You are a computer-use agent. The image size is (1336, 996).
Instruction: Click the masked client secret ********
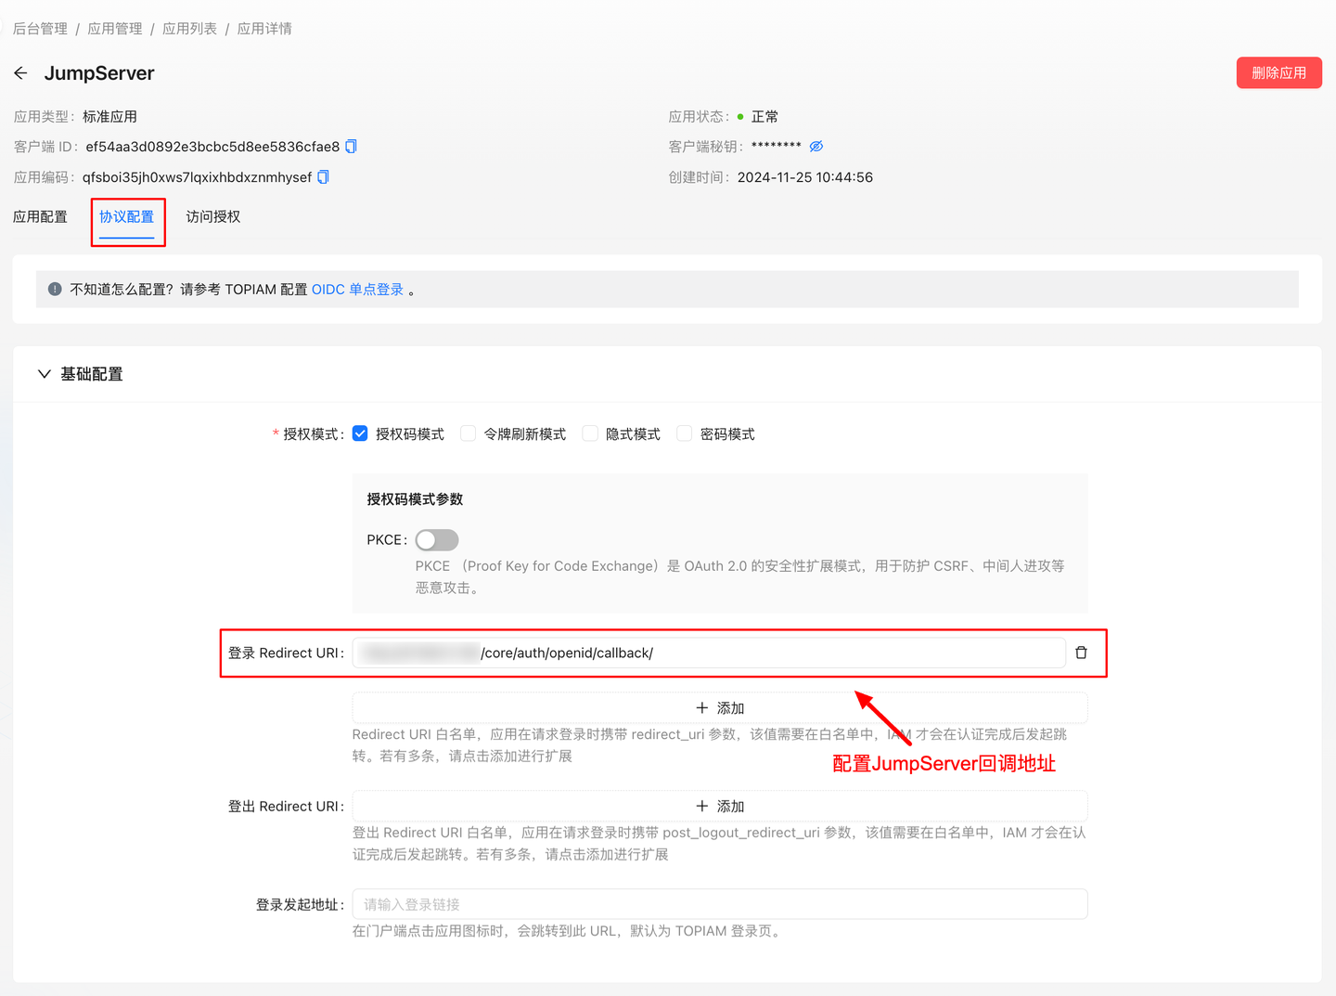point(777,147)
